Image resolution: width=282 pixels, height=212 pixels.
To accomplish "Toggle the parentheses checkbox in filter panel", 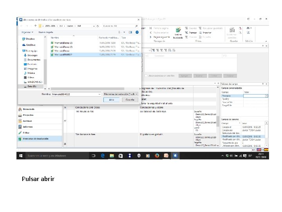I will [x=146, y=76].
